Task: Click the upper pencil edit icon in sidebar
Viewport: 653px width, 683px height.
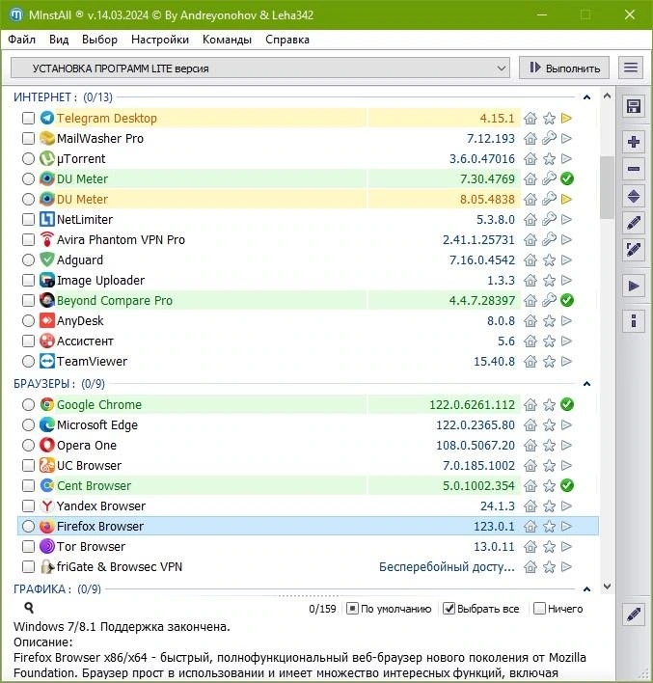Action: coord(634,223)
